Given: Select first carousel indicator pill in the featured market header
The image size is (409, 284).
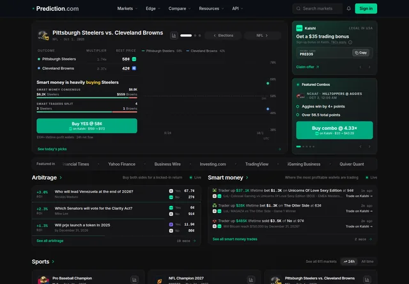Looking at the screenshot, I should [186, 36].
